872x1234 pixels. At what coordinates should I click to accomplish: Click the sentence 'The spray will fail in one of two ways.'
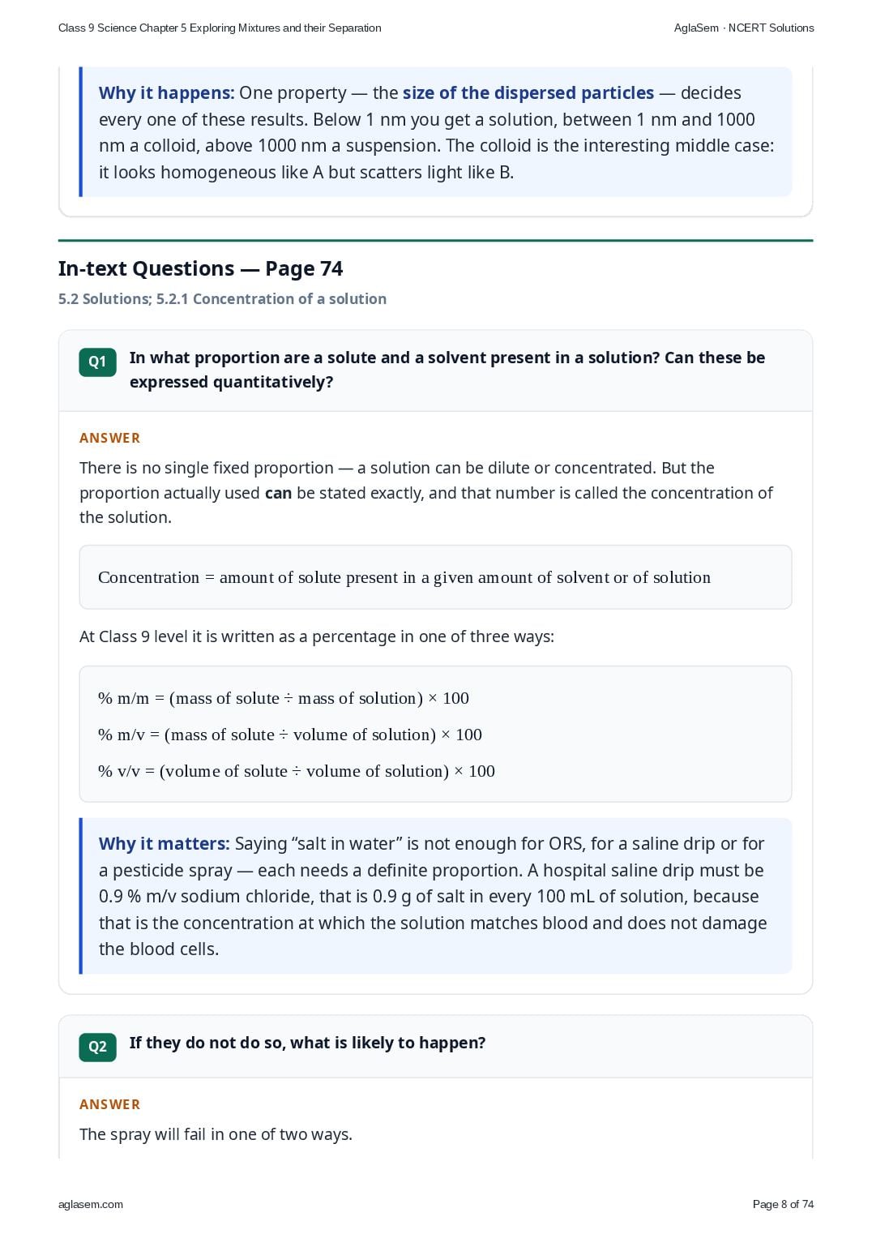216,1134
